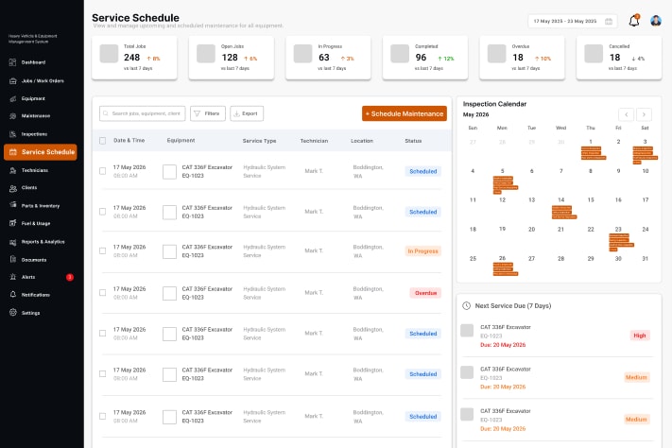Screen dimensions: 672x448
Task: Check the last visible job row checkbox
Action: pos(102,416)
